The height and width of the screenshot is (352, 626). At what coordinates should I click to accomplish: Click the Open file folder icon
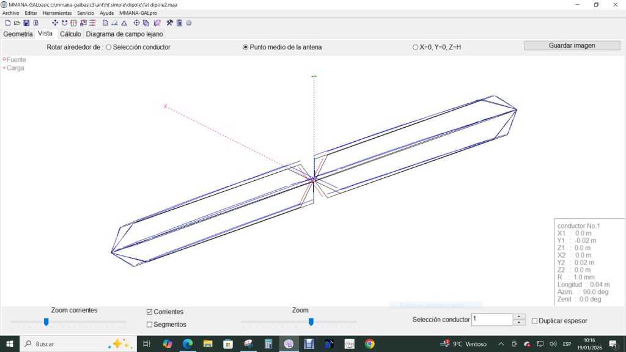(17, 23)
